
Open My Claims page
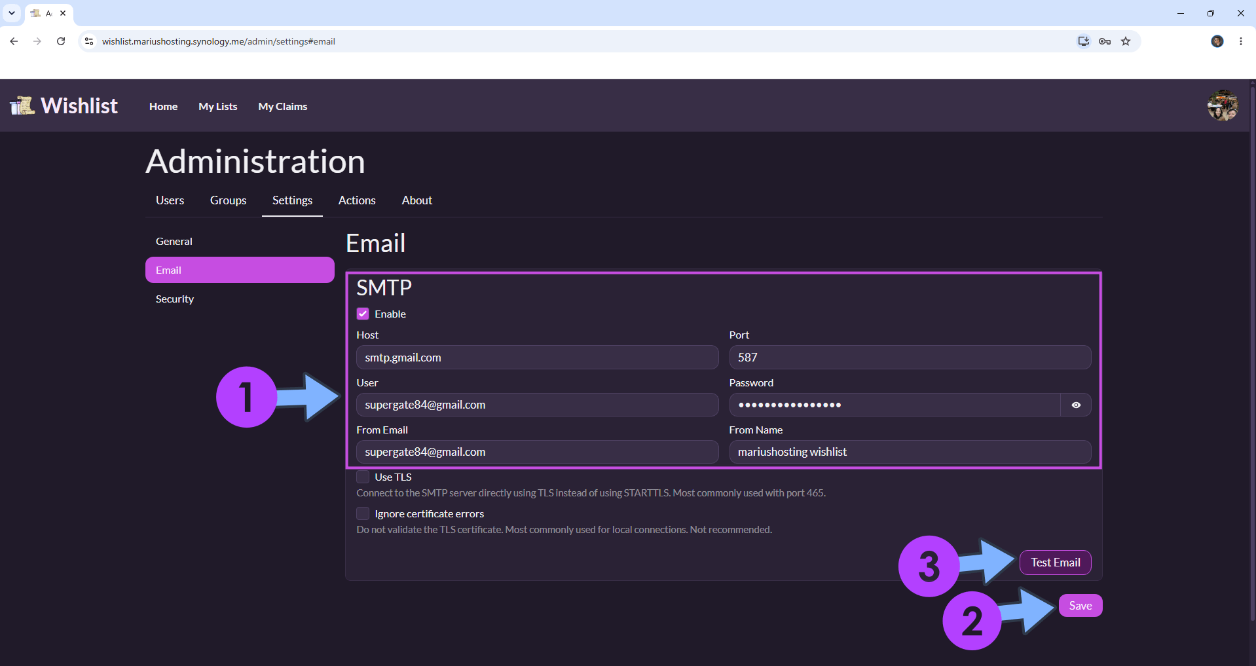click(283, 106)
